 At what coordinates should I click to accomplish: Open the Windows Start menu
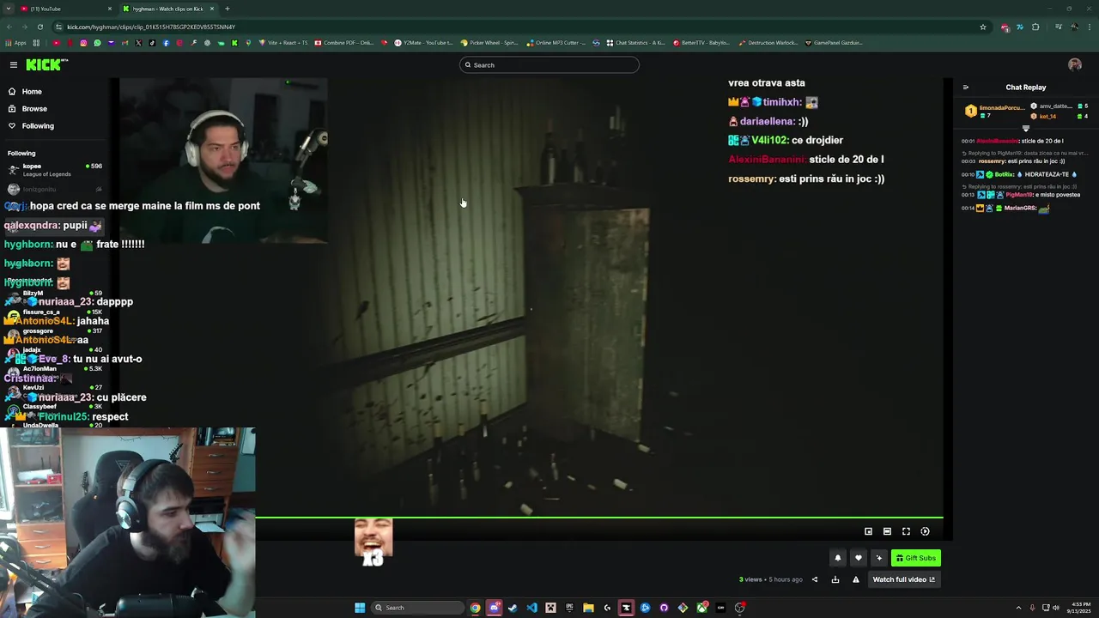pyautogui.click(x=360, y=608)
